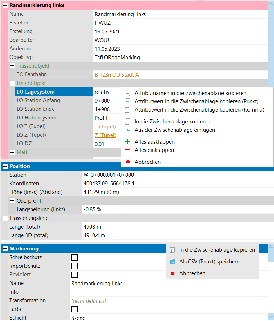Choose 'Attributwert in die Zwischenablage kopieren (Punkt)'
The image size is (274, 321).
[x=197, y=101]
